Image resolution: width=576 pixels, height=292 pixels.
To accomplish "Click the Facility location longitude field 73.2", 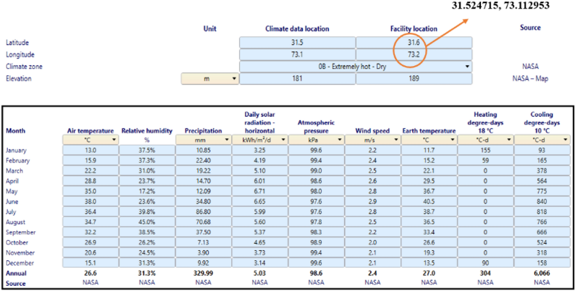I will click(414, 55).
